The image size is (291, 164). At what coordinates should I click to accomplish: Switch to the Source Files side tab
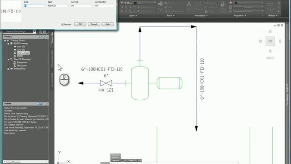pyautogui.click(x=52, y=37)
